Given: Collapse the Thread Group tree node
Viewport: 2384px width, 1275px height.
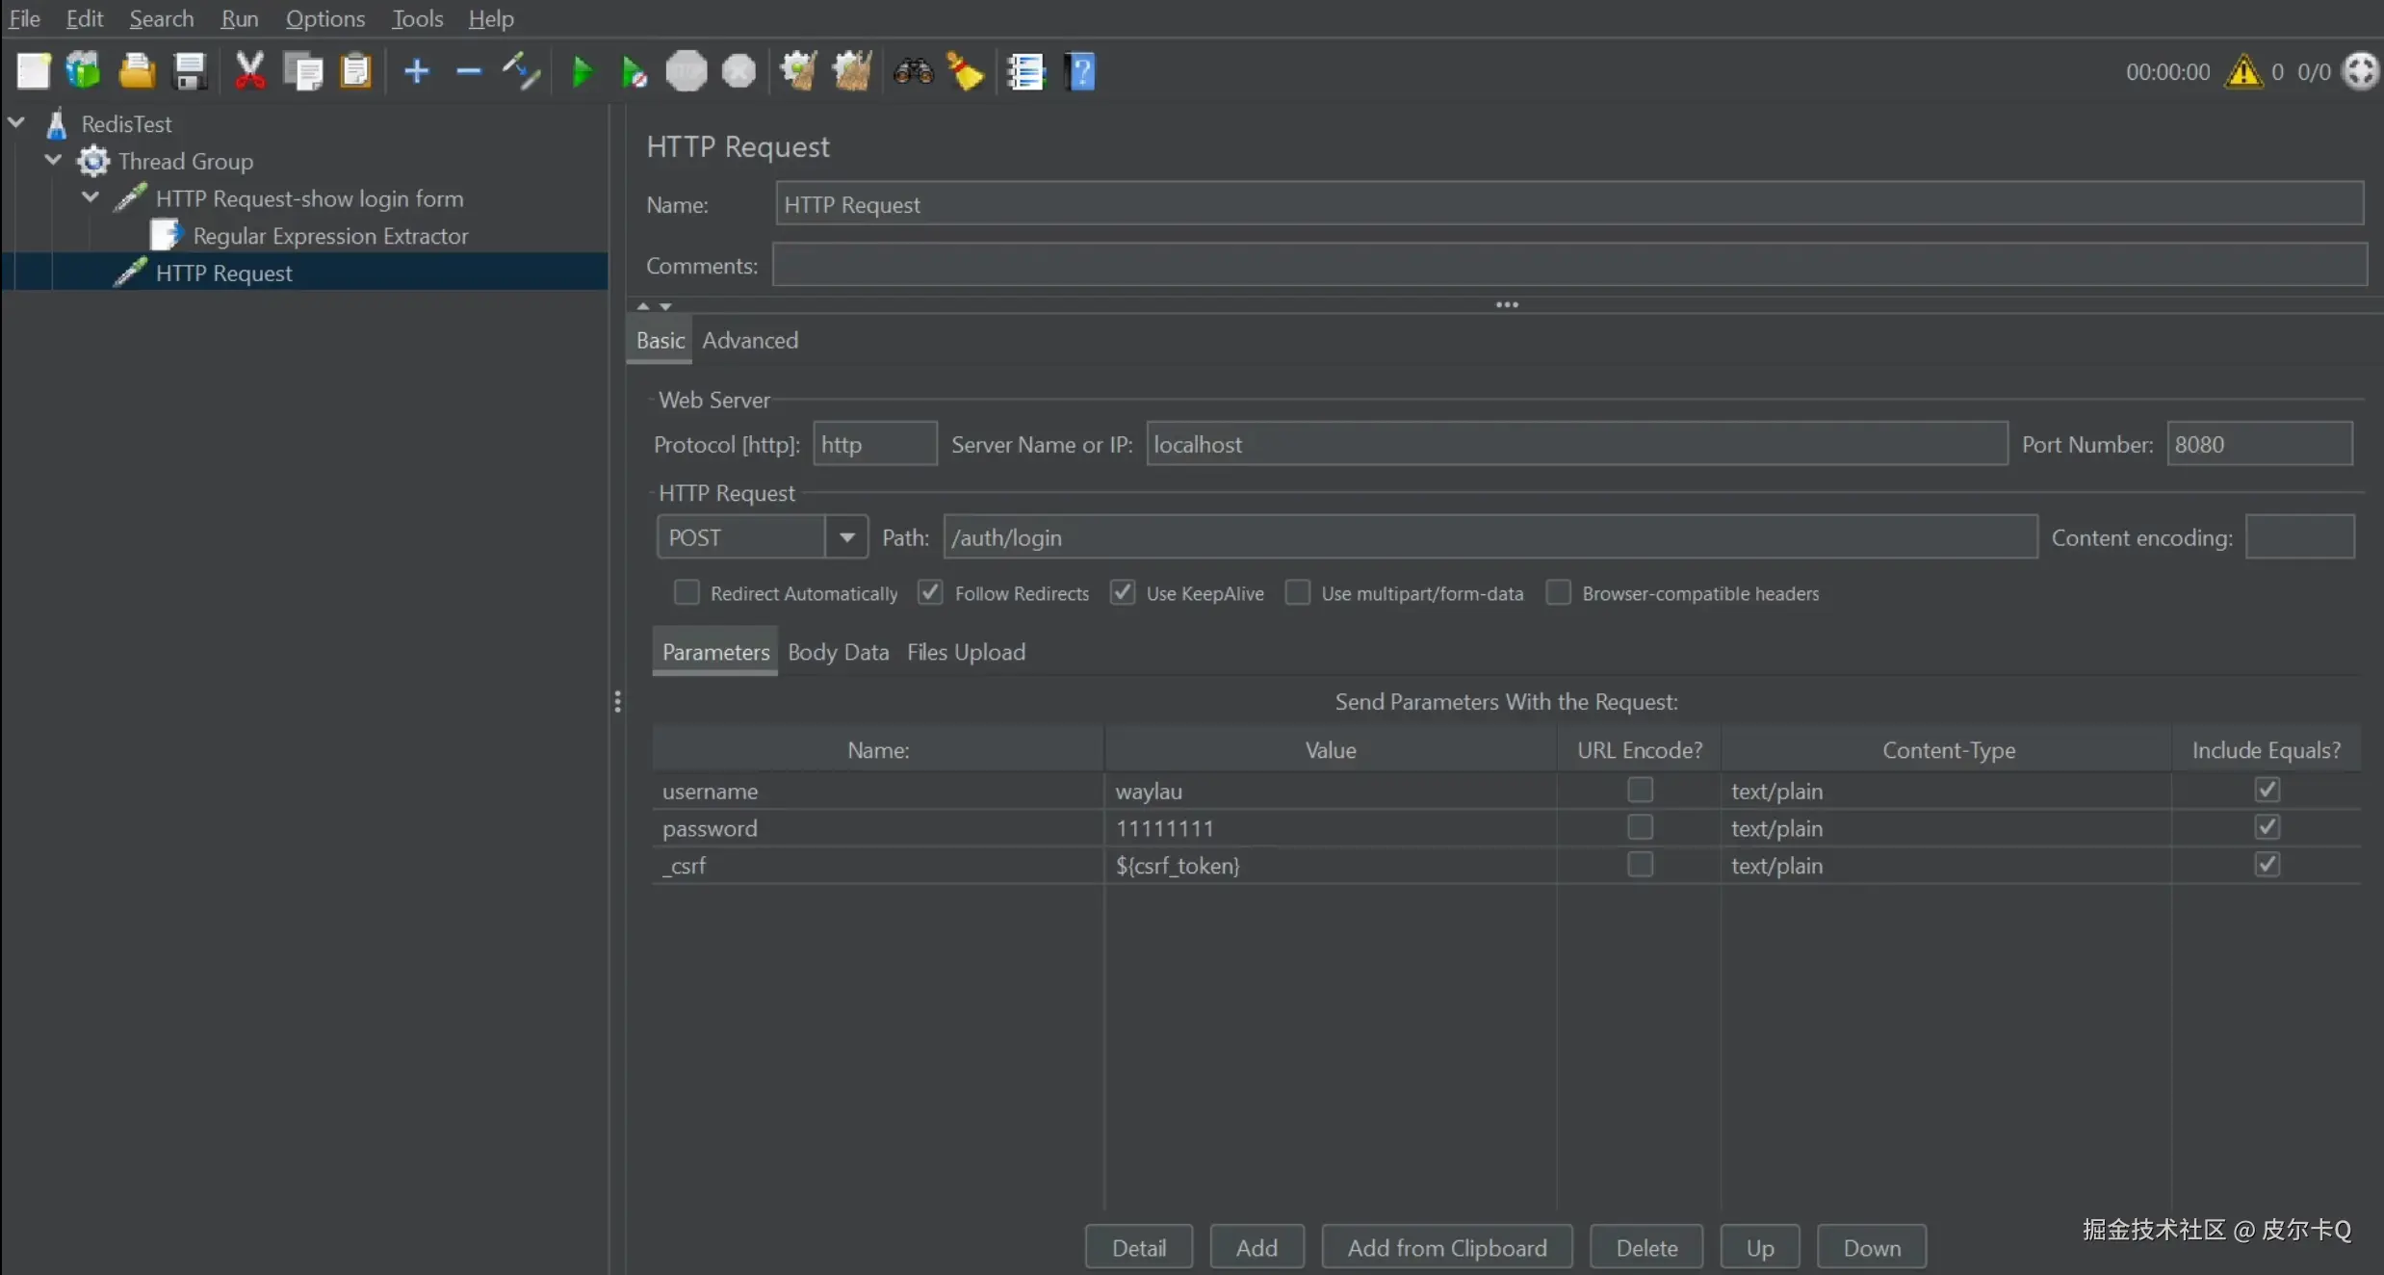Looking at the screenshot, I should tap(54, 160).
